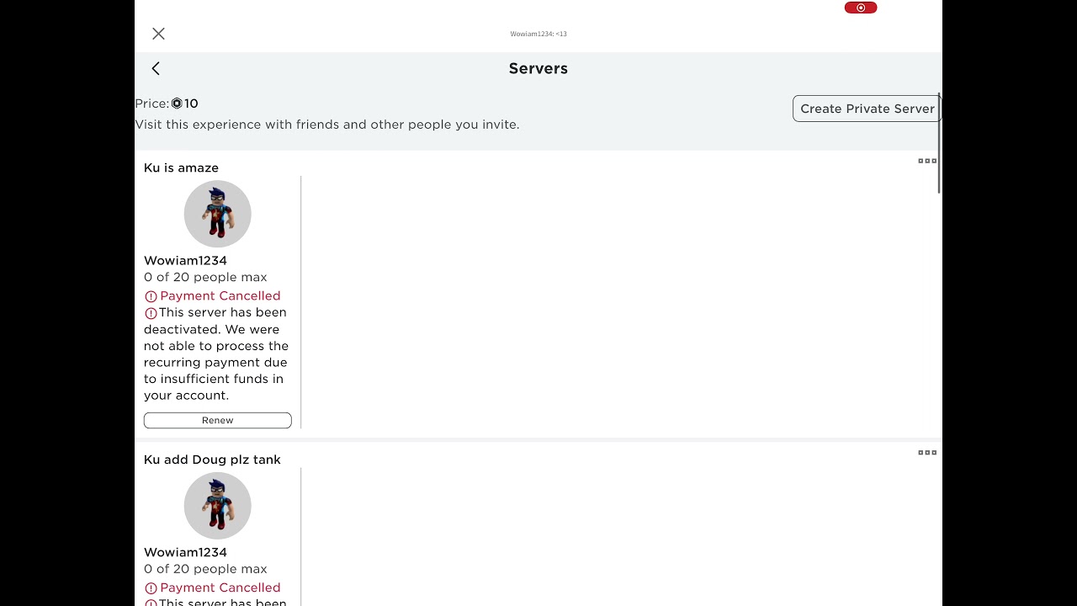The image size is (1077, 606).
Task: Click the avatar under Ku is amaze
Action: click(x=218, y=214)
